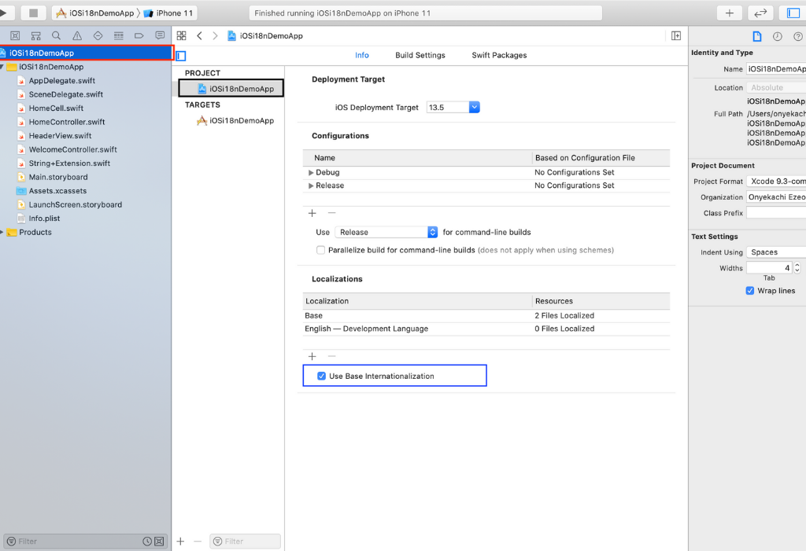Switch to the Build Settings tab
Image resolution: width=806 pixels, height=551 pixels.
[x=420, y=55]
